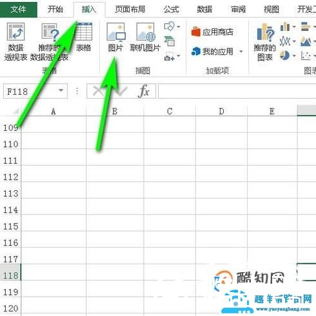
Task: Insert an area chart
Action: click(306, 41)
